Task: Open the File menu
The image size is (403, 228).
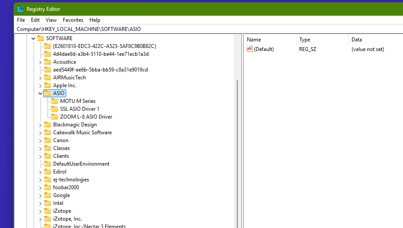Action: coord(21,20)
